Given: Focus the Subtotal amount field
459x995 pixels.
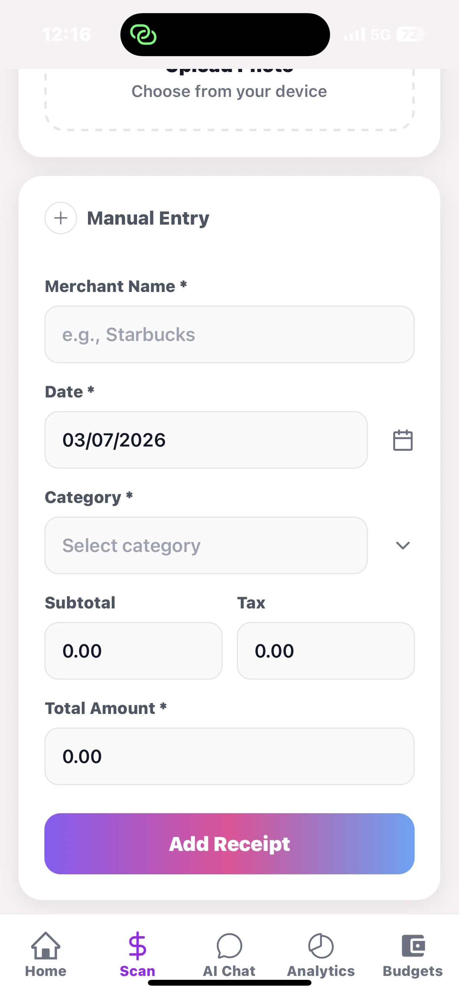Looking at the screenshot, I should point(134,651).
